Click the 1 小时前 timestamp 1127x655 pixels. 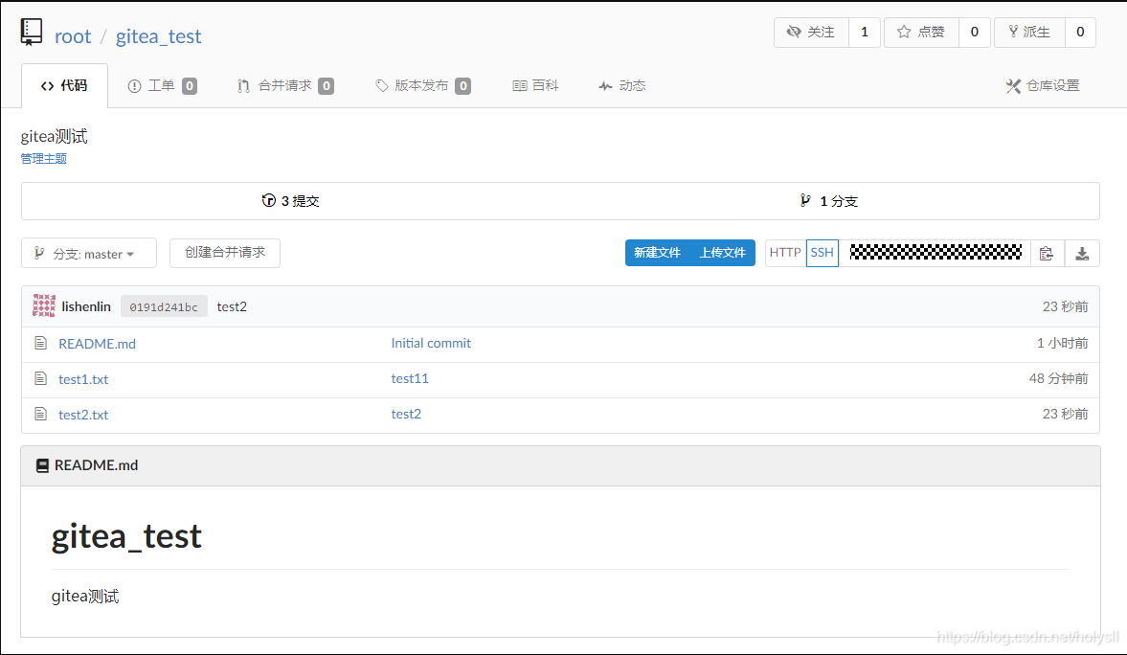click(1062, 343)
